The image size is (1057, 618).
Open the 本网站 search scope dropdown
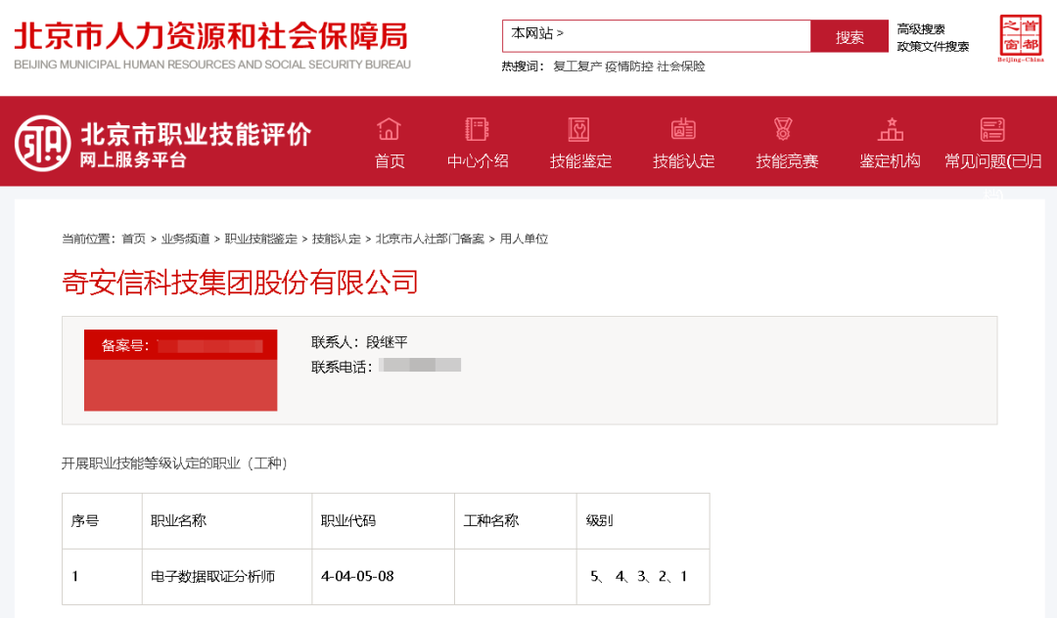click(537, 33)
